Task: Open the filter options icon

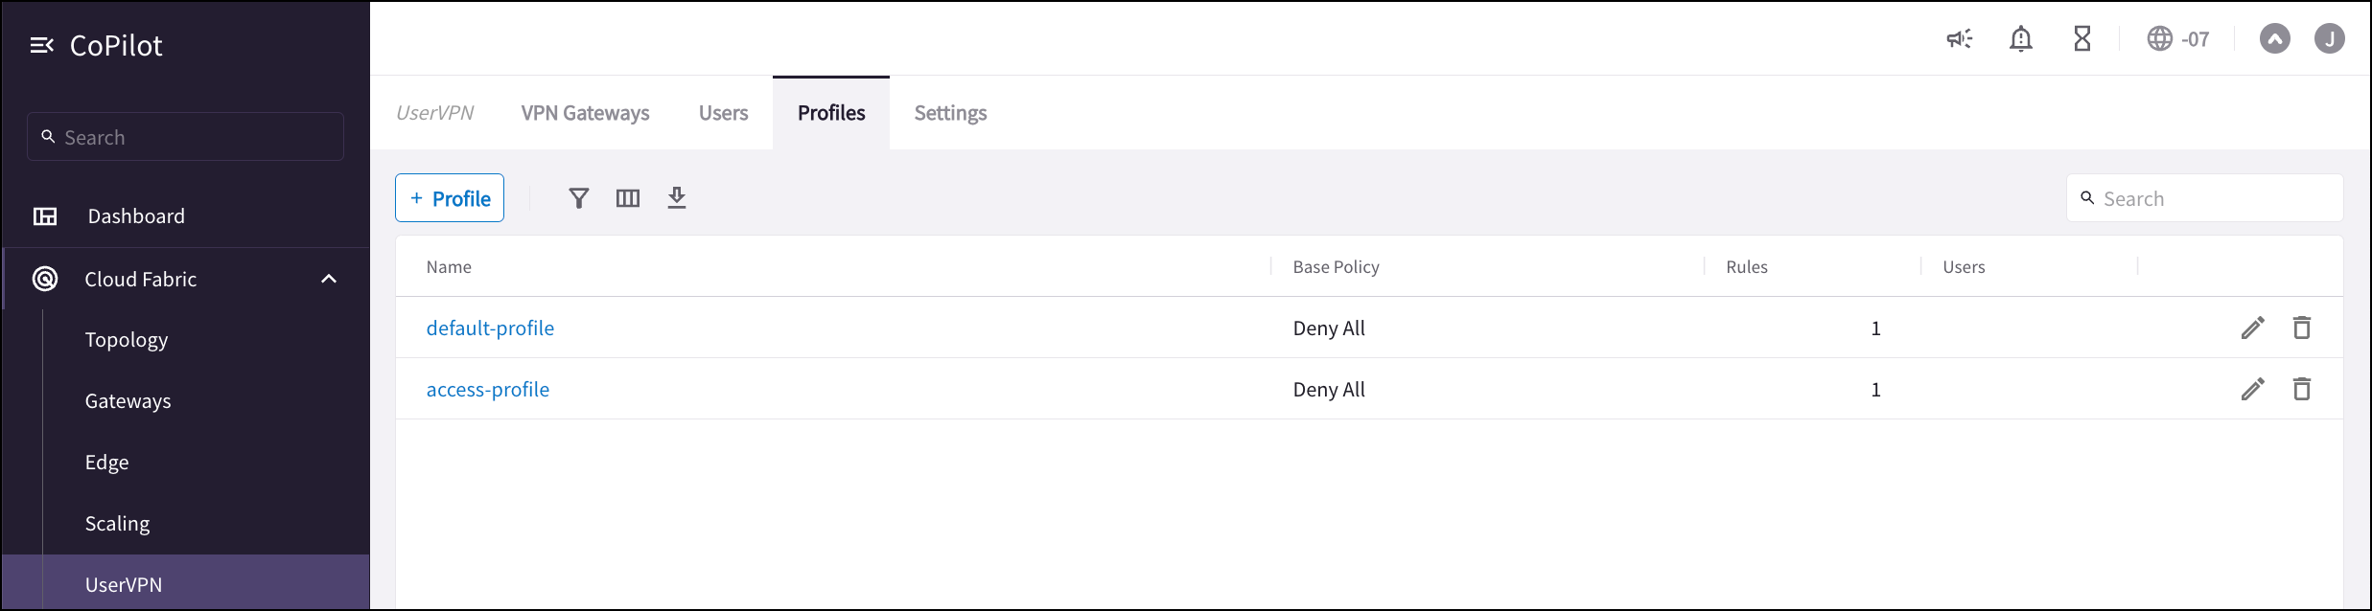Action: click(579, 197)
